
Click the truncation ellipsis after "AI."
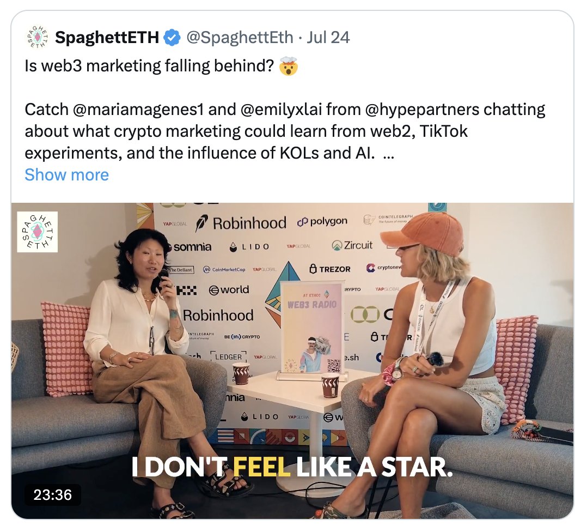(x=388, y=153)
